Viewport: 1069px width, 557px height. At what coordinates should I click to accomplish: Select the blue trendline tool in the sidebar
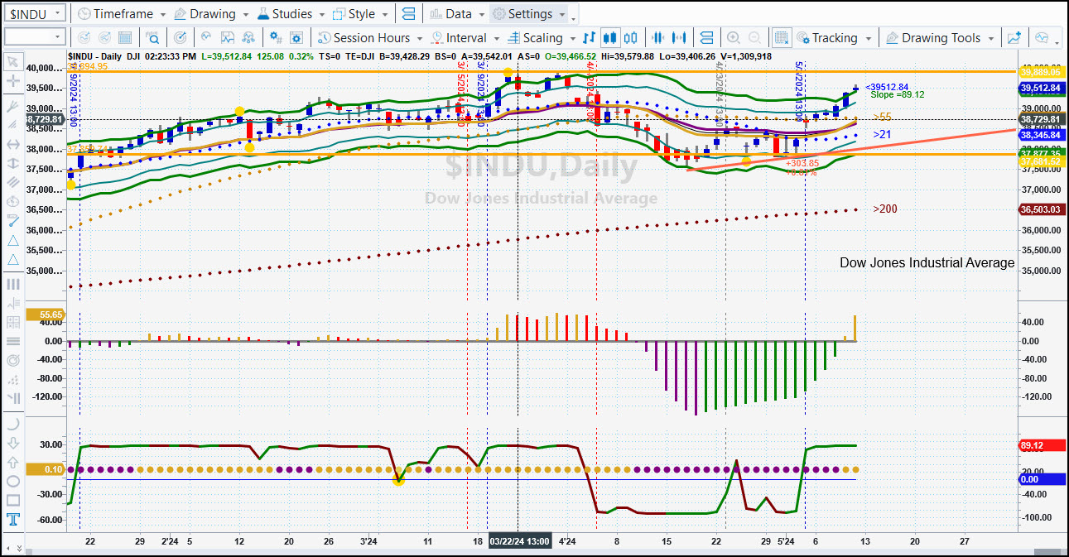tap(13, 220)
